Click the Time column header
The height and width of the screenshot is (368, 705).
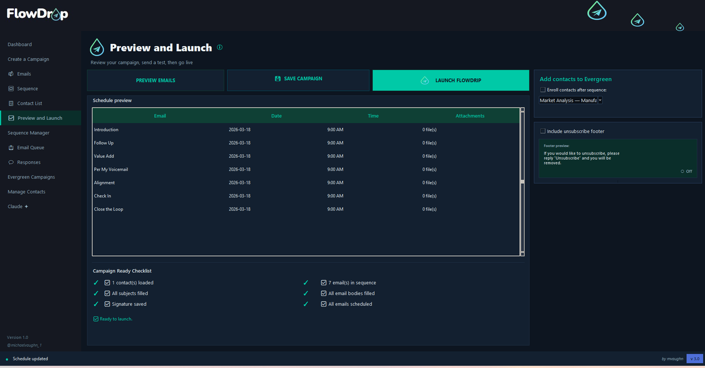373,116
